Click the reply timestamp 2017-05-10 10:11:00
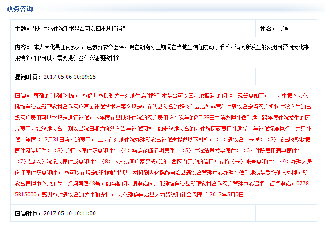 tap(70, 213)
